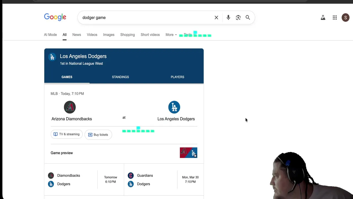Select the GAMES tab in Dodgers card
The image size is (353, 199).
coord(67,77)
